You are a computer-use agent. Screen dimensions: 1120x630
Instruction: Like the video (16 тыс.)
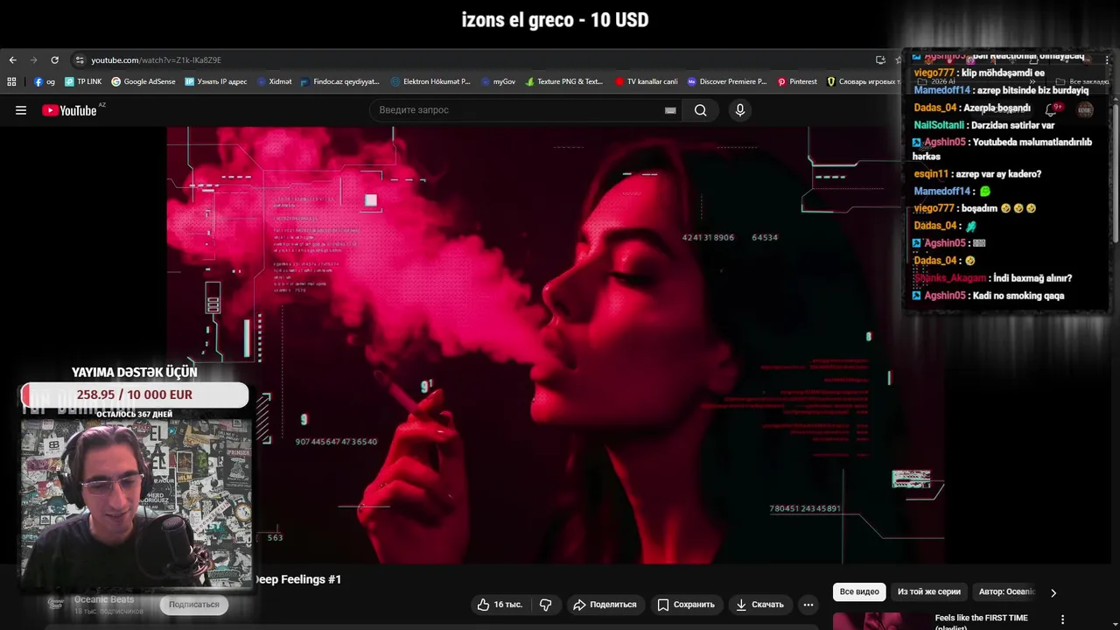tap(499, 605)
